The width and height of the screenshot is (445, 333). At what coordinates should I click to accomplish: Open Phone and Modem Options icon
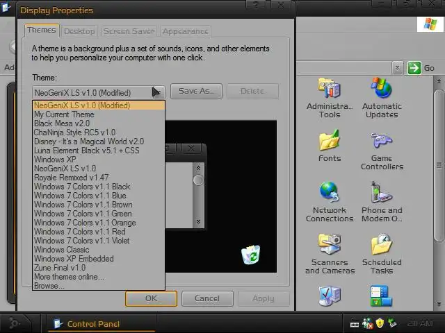coord(382,192)
